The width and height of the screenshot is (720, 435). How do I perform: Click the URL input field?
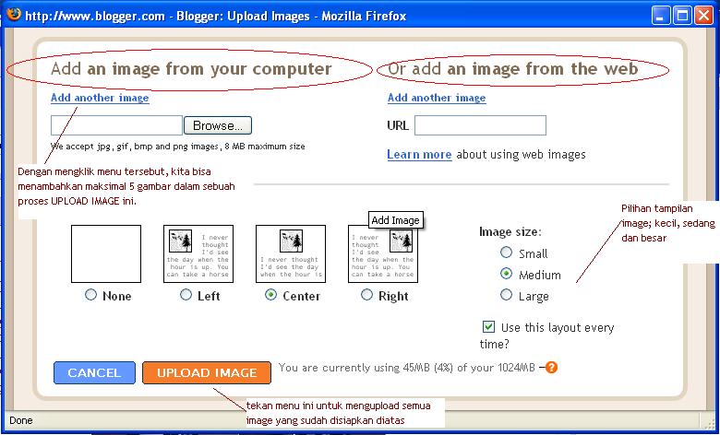480,125
